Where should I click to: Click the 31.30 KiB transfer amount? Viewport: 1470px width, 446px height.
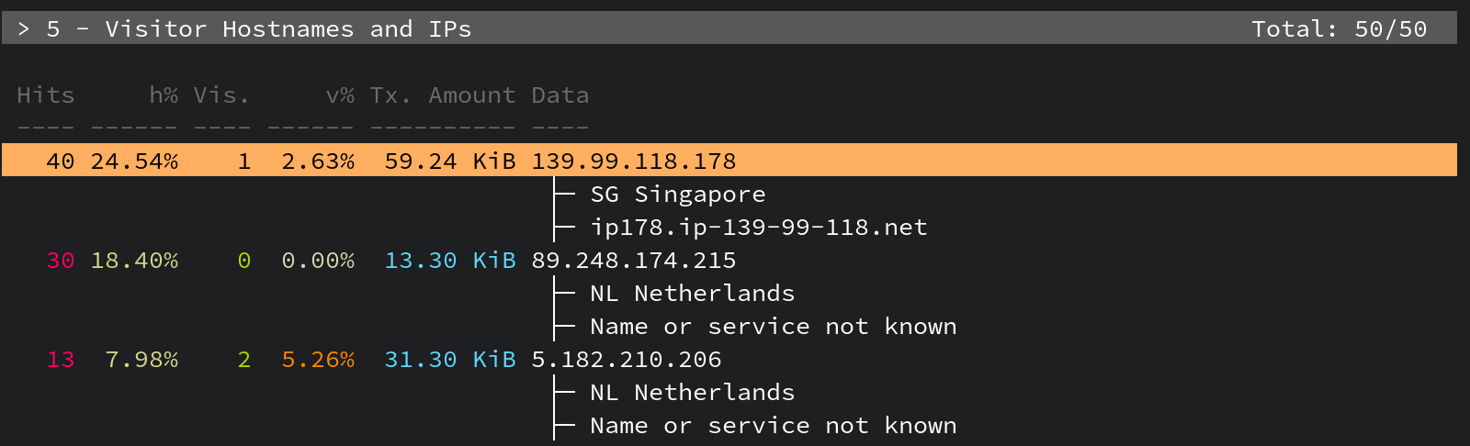pos(449,360)
